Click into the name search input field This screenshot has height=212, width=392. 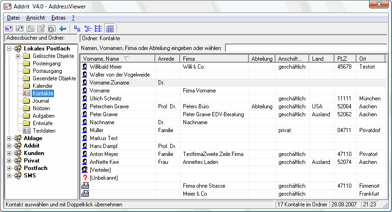coord(306,48)
